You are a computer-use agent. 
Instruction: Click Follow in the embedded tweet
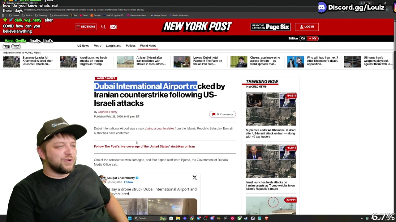[128, 182]
